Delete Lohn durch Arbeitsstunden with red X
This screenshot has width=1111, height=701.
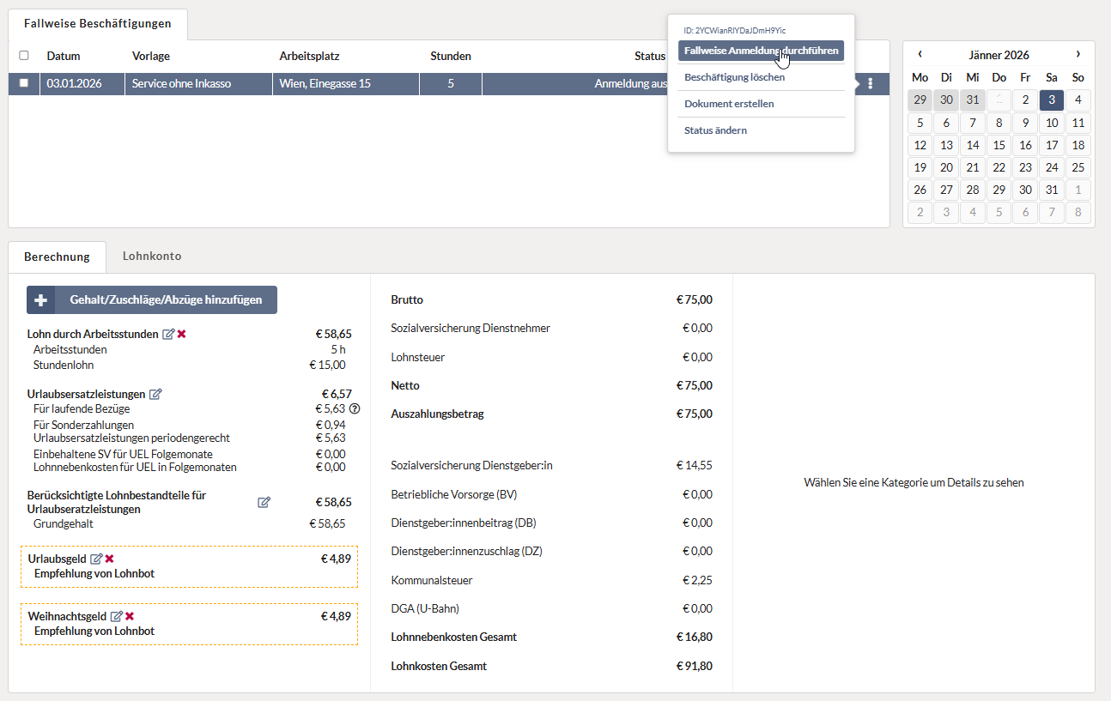(x=182, y=334)
